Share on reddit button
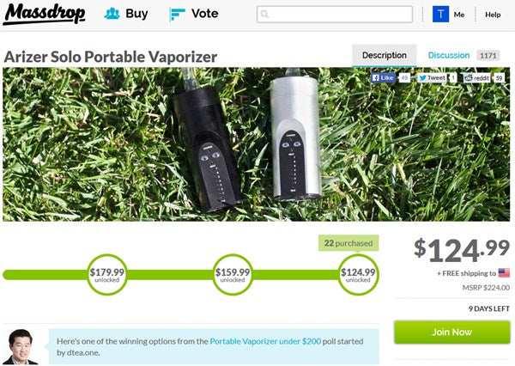This screenshot has width=515, height=366. pyautogui.click(x=477, y=78)
